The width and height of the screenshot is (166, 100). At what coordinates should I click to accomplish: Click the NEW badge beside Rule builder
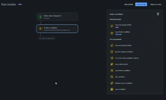pyautogui.click(x=20, y=4)
